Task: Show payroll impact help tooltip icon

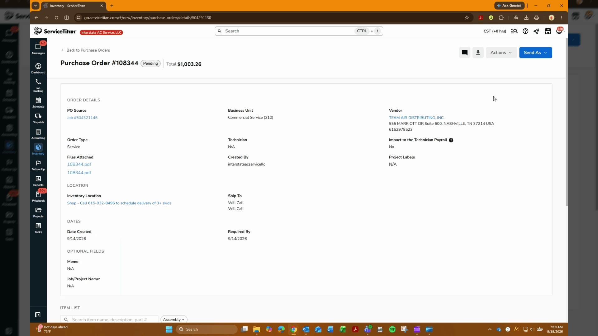Action: (x=451, y=140)
